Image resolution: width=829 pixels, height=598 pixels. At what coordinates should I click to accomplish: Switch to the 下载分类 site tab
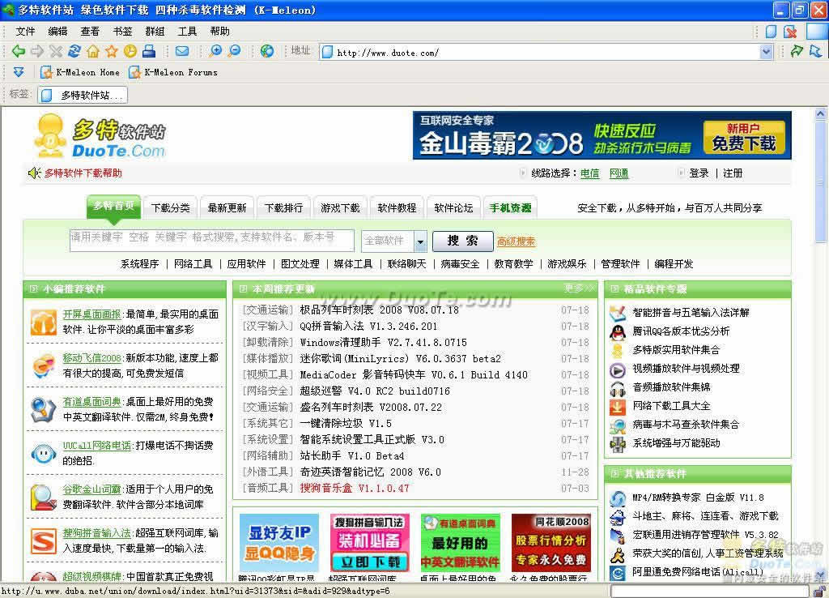pos(170,208)
